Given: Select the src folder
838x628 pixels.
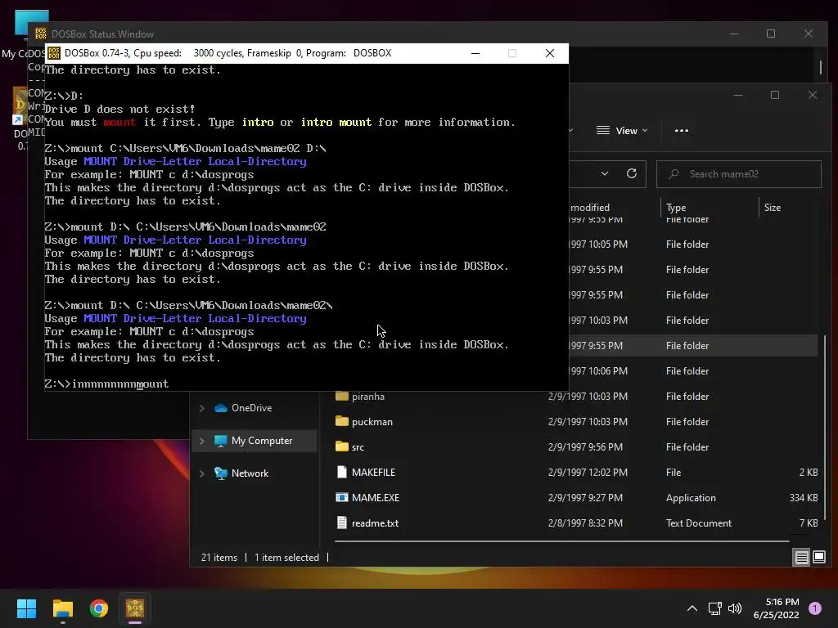Looking at the screenshot, I should click(x=576, y=447).
